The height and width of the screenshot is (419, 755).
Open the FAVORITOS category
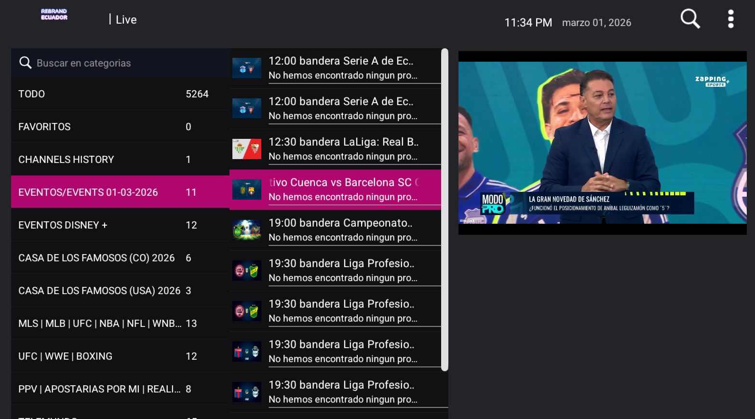pos(121,127)
